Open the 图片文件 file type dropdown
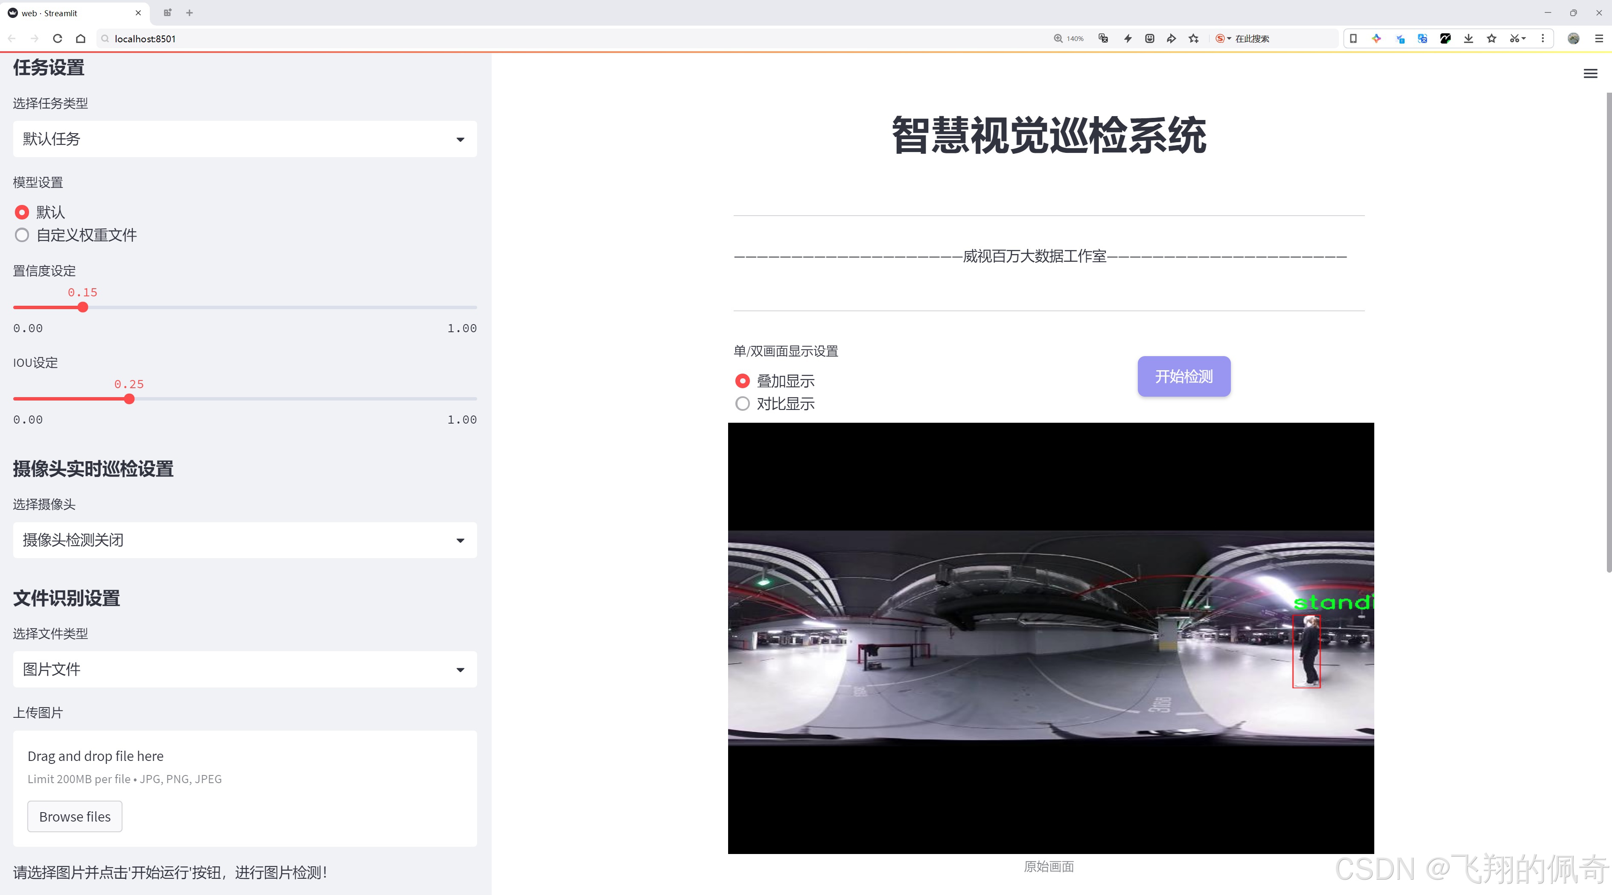Image resolution: width=1612 pixels, height=895 pixels. coord(245,669)
